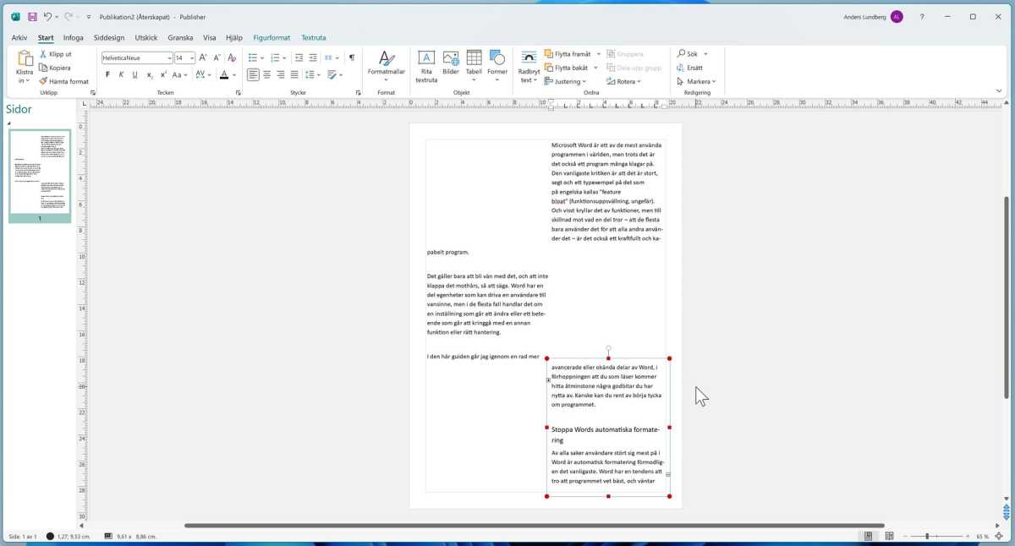The height and width of the screenshot is (546, 1015).
Task: Open Formatmallar styles gallery
Action: [387, 66]
